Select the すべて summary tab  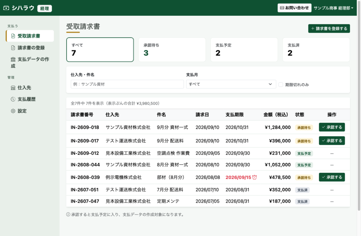[100, 50]
